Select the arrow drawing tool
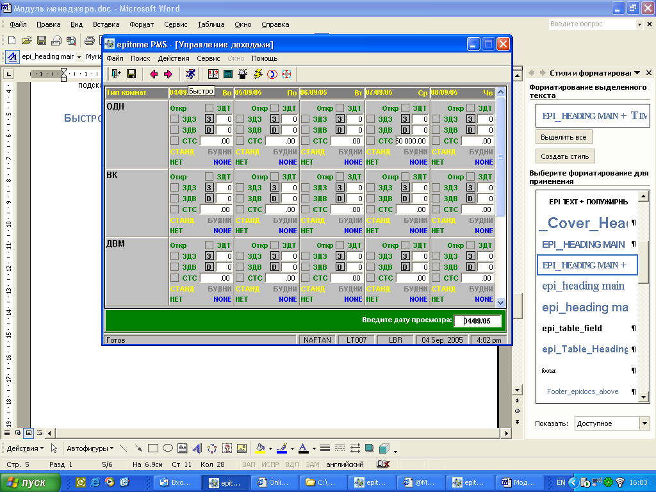 (x=138, y=448)
